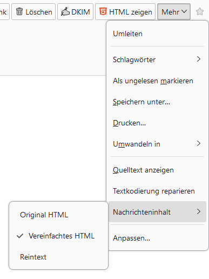
Task: Expand the Schlagwörter submenu arrow
Action: (x=199, y=59)
